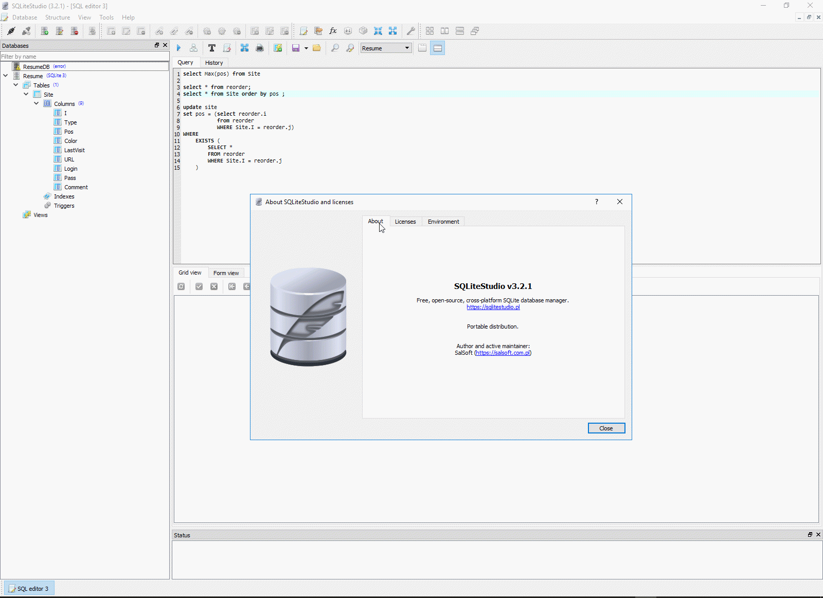Open the Tools menu

106,17
